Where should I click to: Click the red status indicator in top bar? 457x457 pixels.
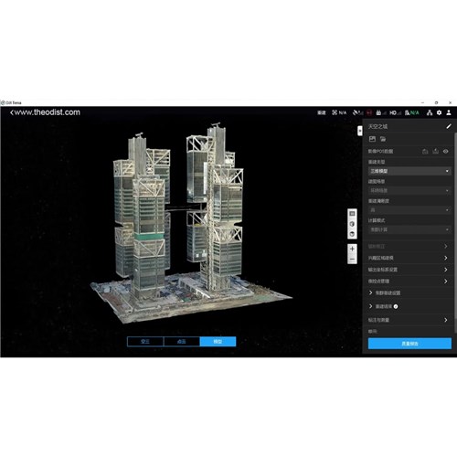(x=369, y=112)
